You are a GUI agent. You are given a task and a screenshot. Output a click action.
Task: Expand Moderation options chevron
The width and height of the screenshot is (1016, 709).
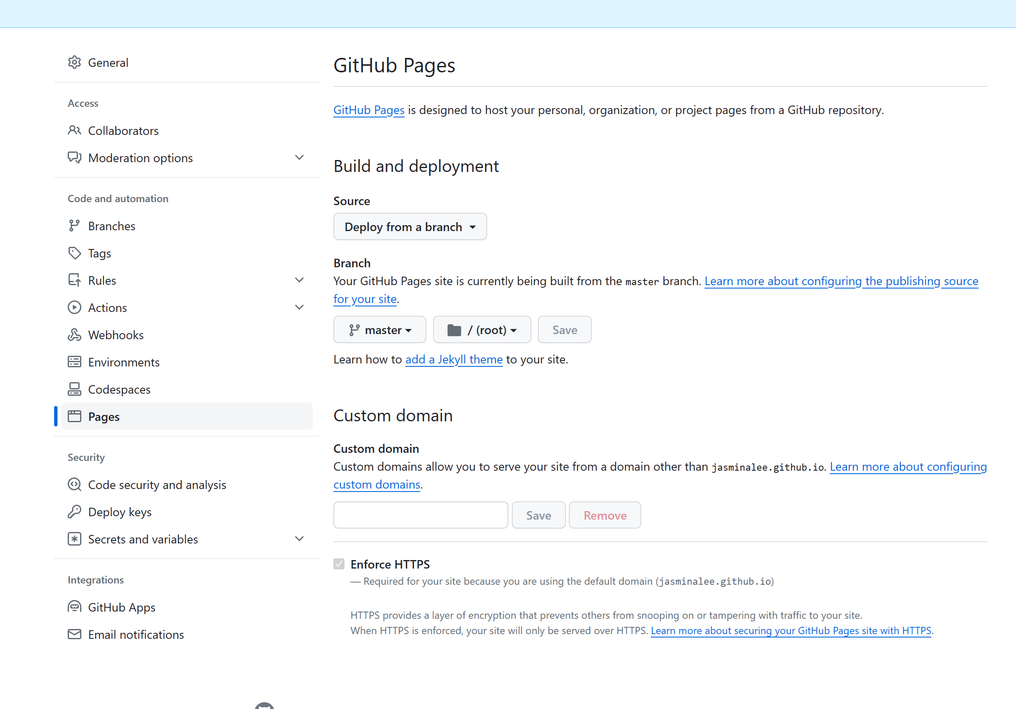pos(300,157)
